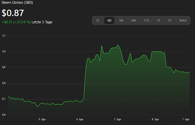
Task: Click the 0,6 price axis label
Action: [x=4, y=115]
